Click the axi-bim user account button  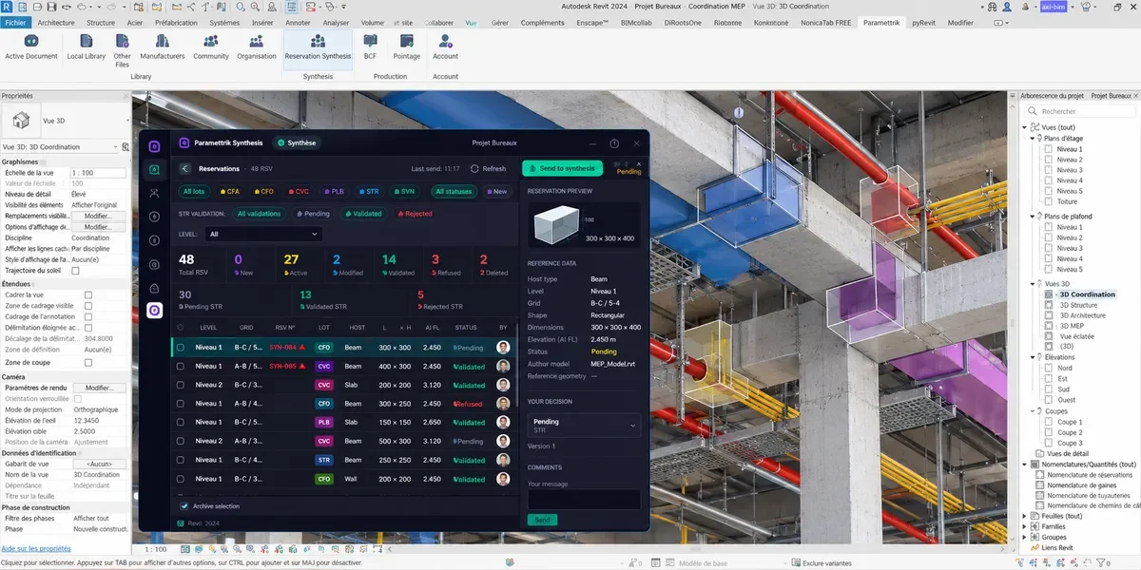(x=1053, y=6)
